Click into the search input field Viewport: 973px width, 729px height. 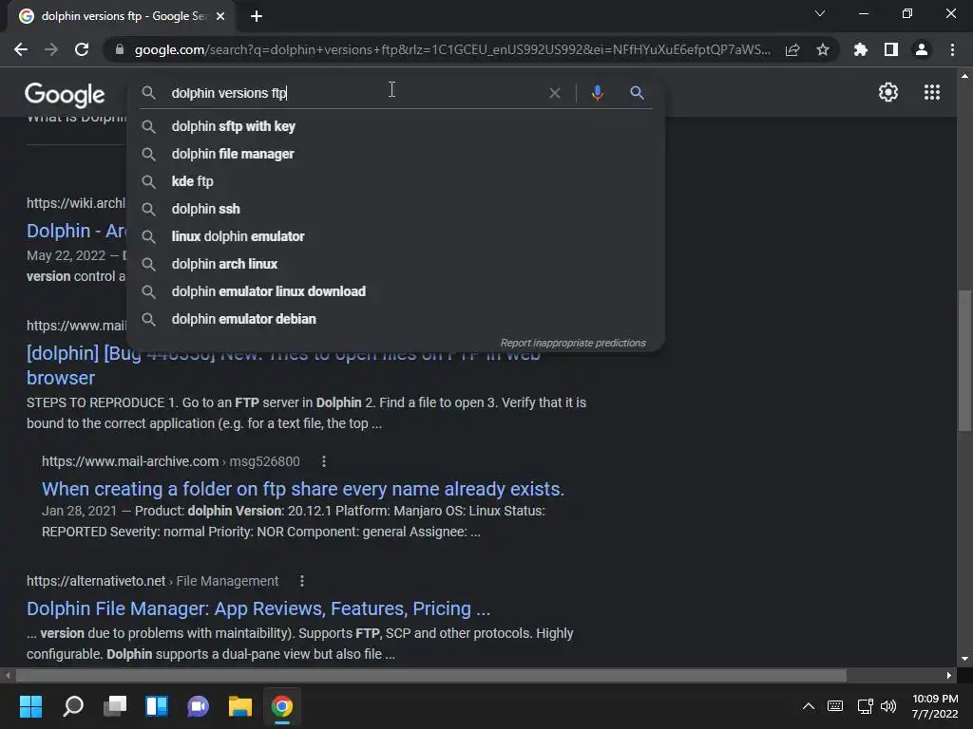pos(353,93)
